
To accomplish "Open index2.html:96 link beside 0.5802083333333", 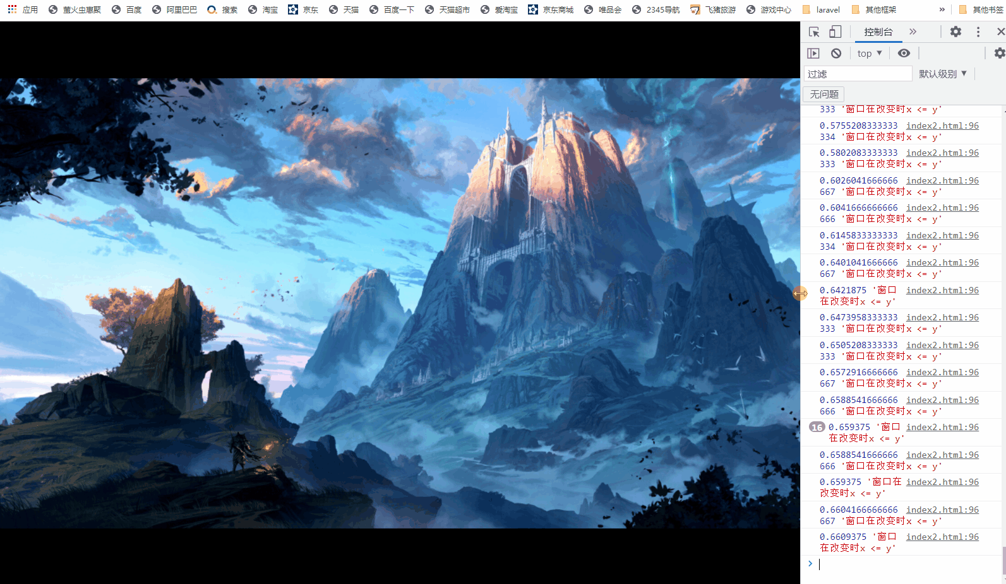I will [942, 153].
